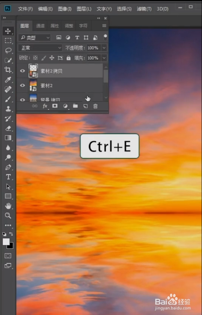202x315 pixels.
Task: Toggle lock all for the layer
Action: coord(69,58)
